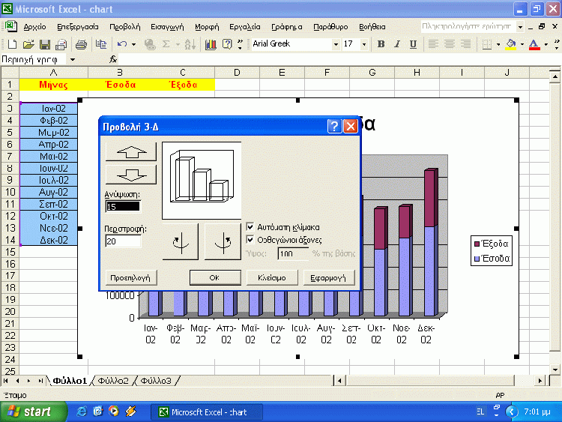The image size is (562, 422).
Task: Rotate chart right with rotation button
Action: [x=223, y=241]
